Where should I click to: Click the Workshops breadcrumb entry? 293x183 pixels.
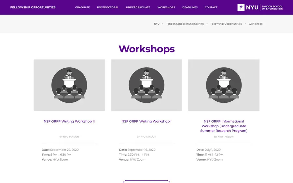click(x=256, y=24)
